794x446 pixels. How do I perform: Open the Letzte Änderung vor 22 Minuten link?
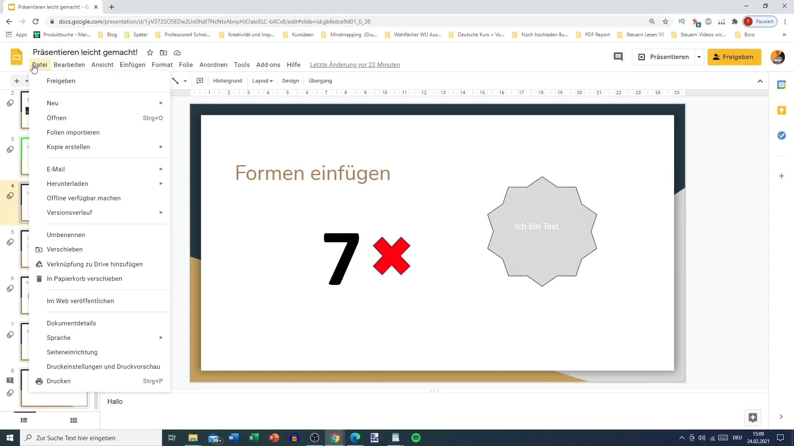(355, 65)
